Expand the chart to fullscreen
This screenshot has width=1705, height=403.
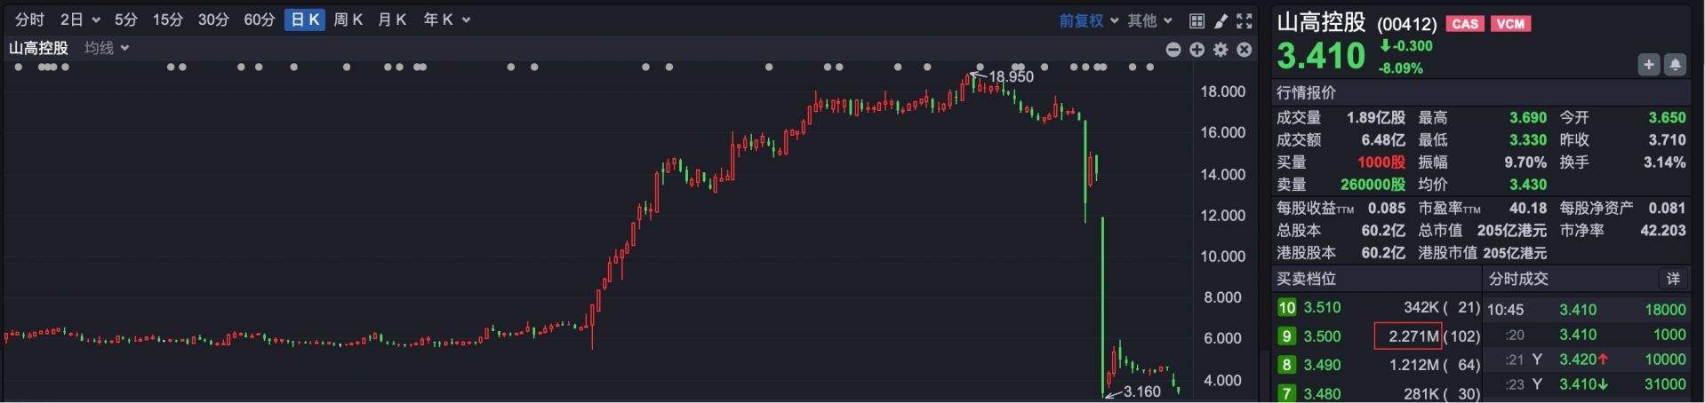pyautogui.click(x=1245, y=20)
